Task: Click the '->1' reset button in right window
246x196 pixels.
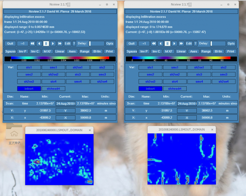Action: [x=144, y=43]
